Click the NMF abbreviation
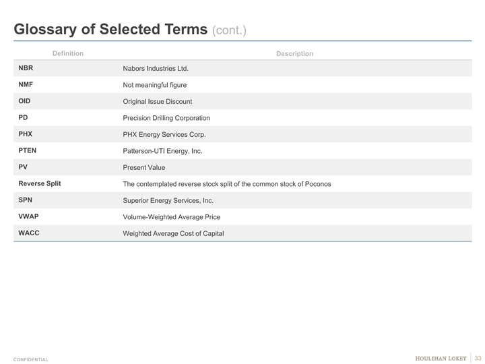The height and width of the screenshot is (364, 485). tap(26, 85)
